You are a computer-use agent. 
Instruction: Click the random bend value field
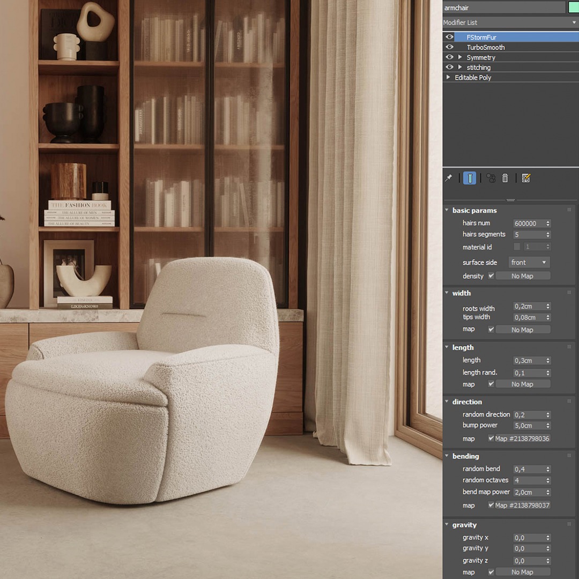(529, 469)
